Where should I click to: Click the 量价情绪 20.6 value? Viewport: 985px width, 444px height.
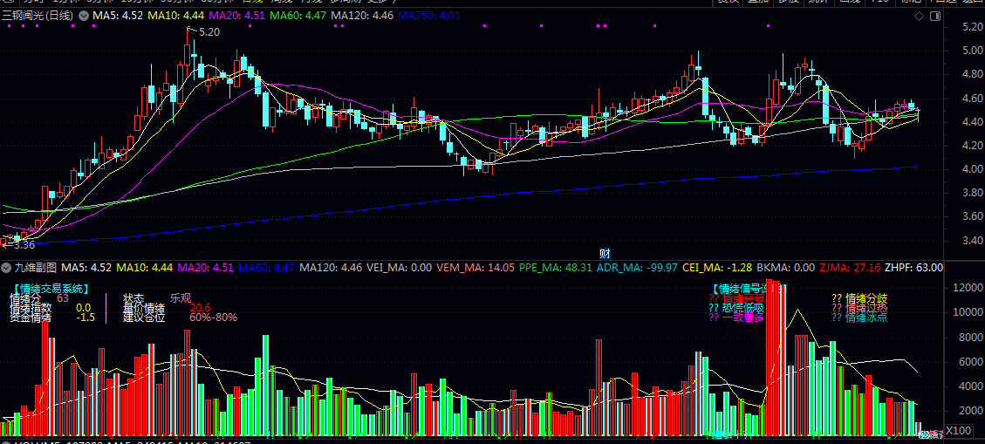(x=167, y=308)
